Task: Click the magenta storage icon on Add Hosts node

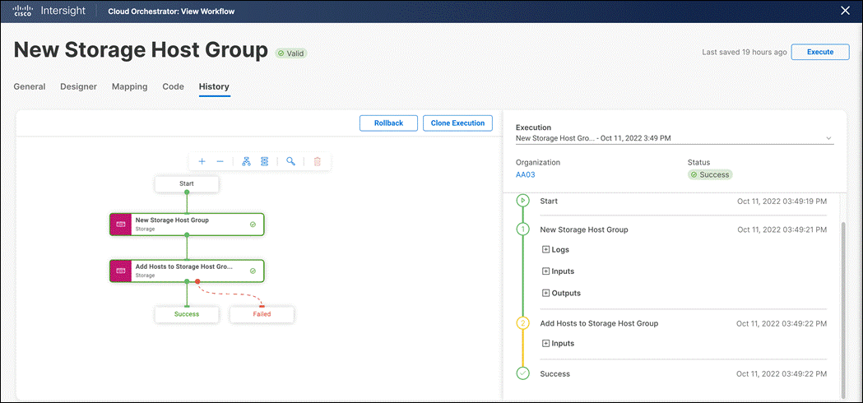Action: (x=121, y=271)
